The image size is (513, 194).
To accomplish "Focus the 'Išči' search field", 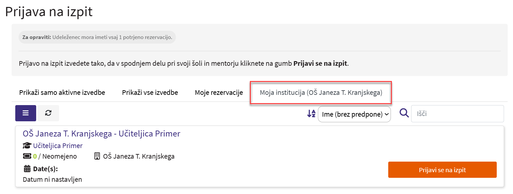I will pyautogui.click(x=457, y=114).
